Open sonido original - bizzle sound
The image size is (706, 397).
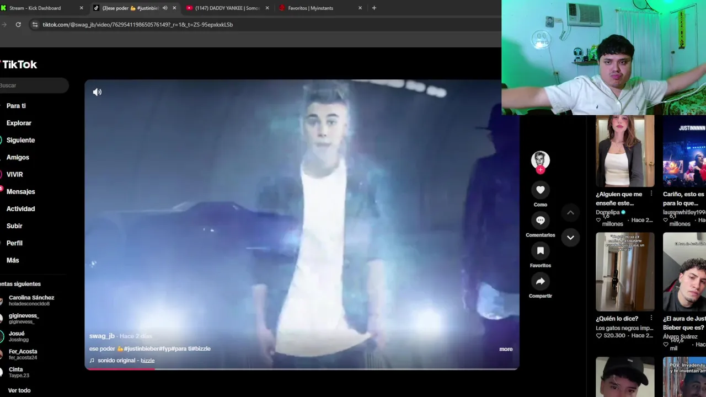tap(126, 361)
